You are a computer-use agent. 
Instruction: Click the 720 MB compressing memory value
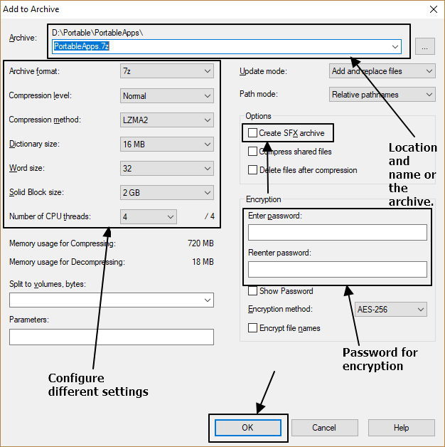pyautogui.click(x=200, y=243)
